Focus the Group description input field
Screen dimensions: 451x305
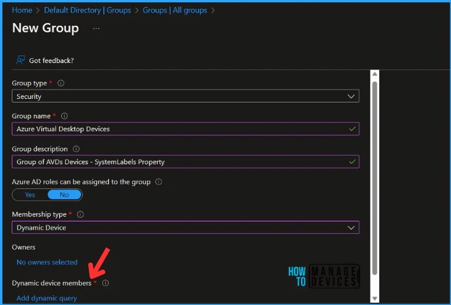coord(186,162)
